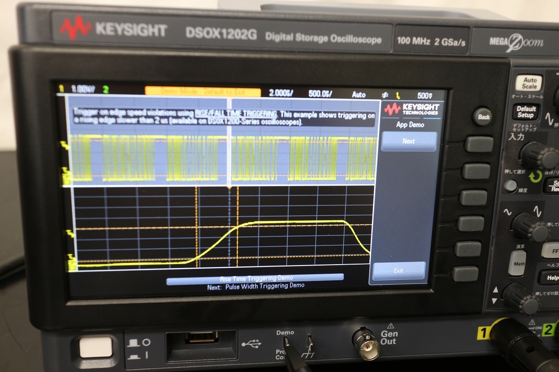Image resolution: width=559 pixels, height=372 pixels.
Task: Touch the Demo probe comp terminal
Action: point(287,343)
